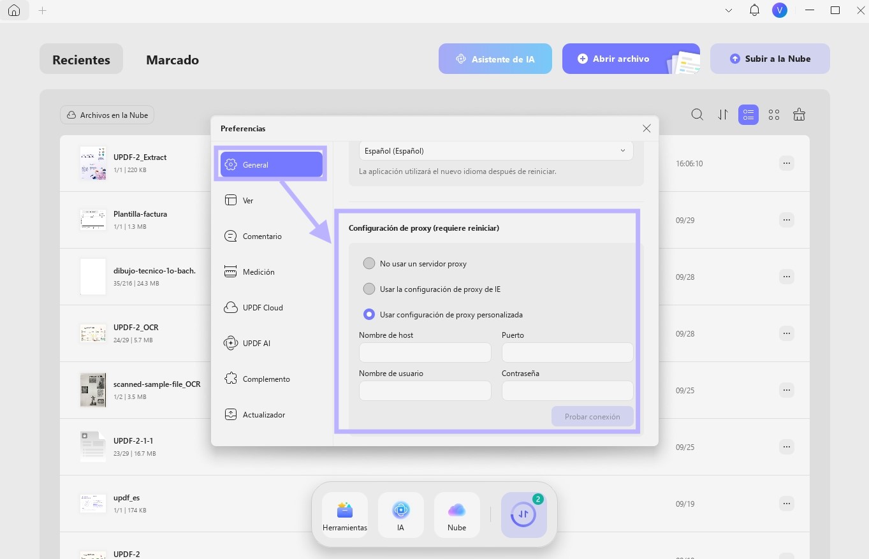The image size is (869, 559).
Task: Open the sort order options
Action: click(x=723, y=115)
